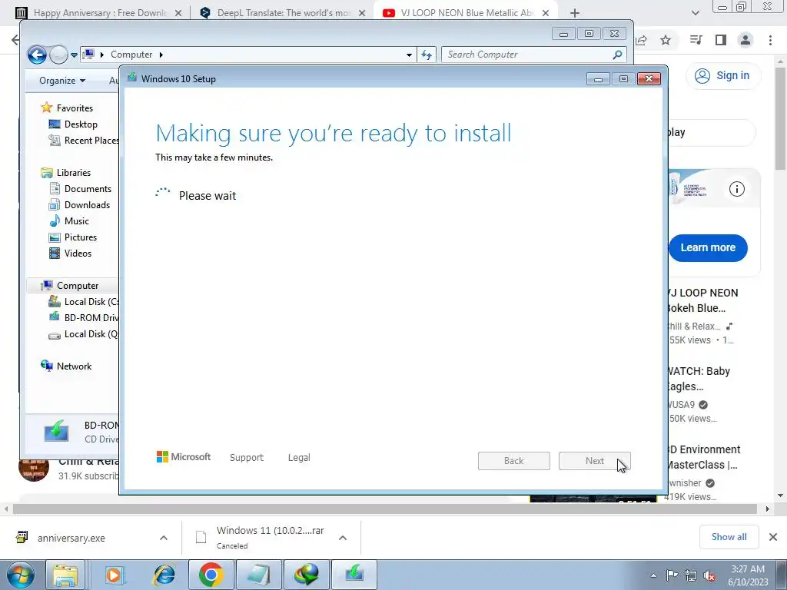
Task: Select Libraries in the navigation pane
Action: pyautogui.click(x=74, y=173)
